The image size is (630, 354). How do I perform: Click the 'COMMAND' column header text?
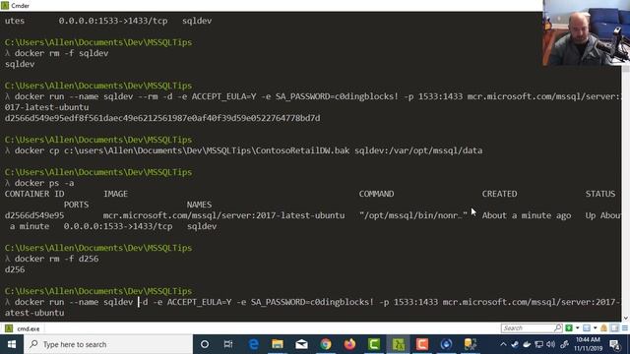click(376, 194)
